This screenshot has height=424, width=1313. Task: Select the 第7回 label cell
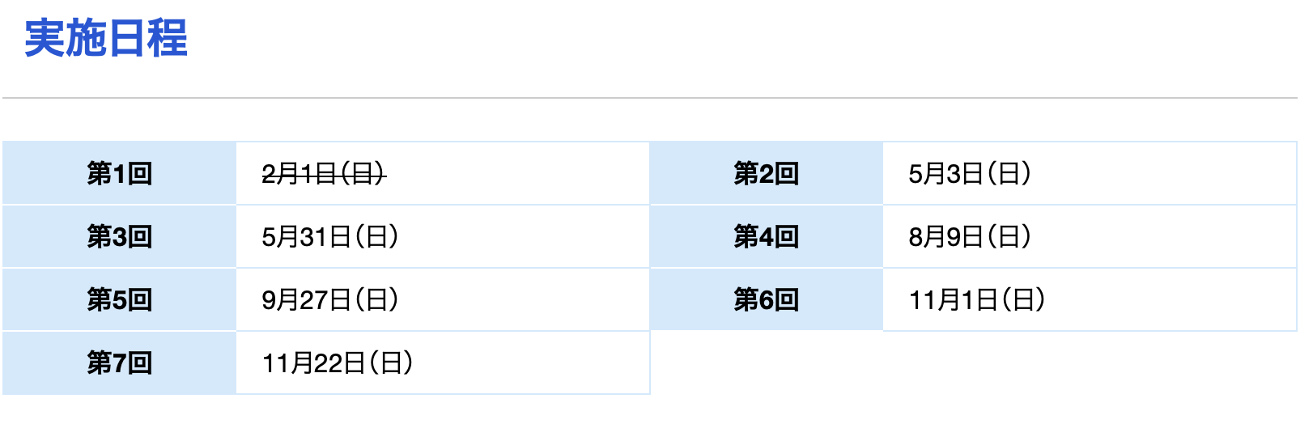[119, 363]
